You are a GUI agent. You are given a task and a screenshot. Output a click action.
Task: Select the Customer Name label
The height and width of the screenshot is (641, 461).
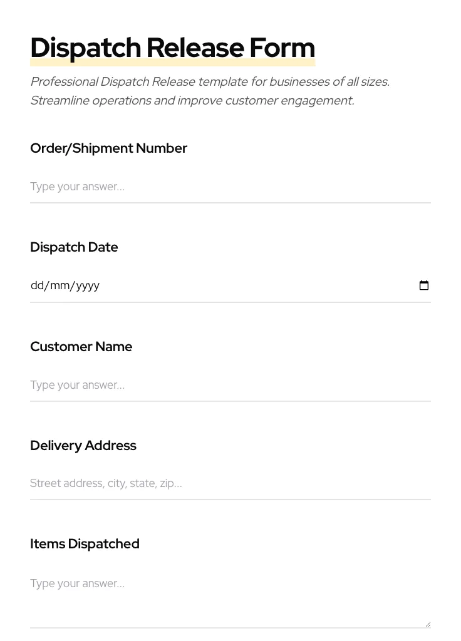(x=81, y=347)
